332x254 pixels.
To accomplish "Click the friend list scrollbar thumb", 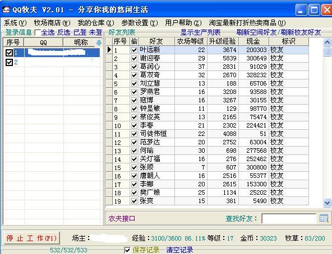I will coord(327,51).
